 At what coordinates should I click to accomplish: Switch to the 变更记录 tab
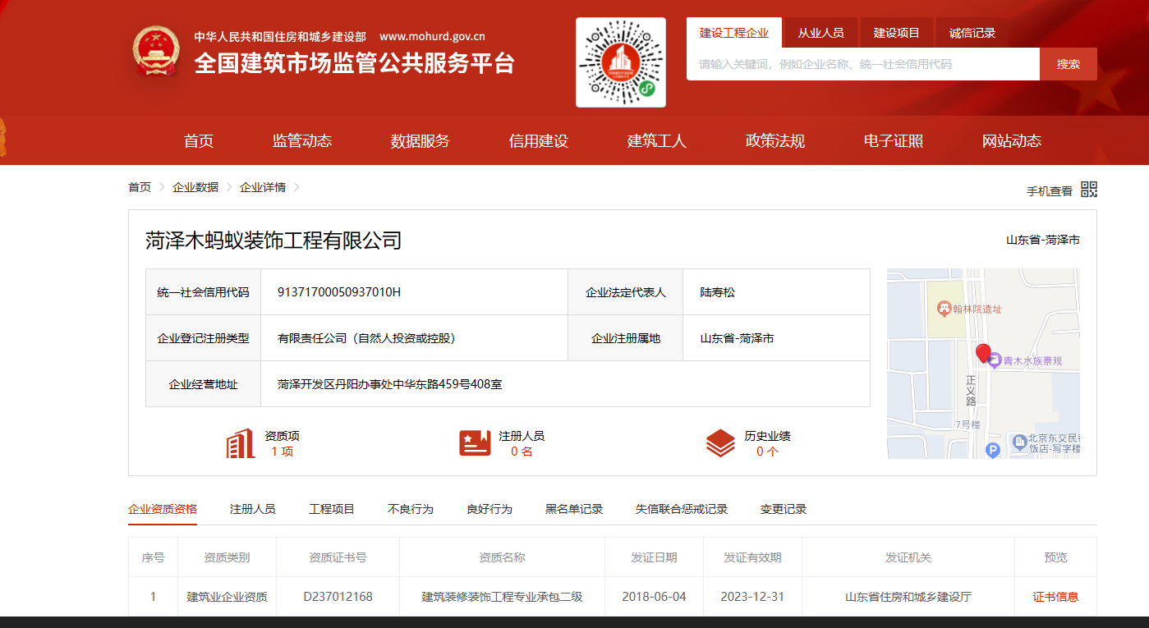point(784,509)
